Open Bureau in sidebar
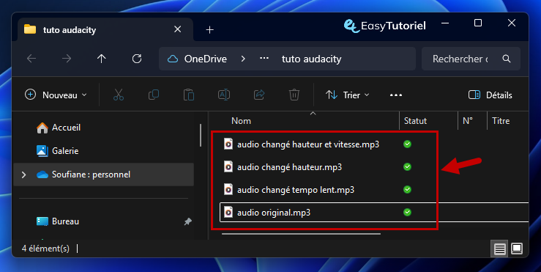 (x=66, y=221)
